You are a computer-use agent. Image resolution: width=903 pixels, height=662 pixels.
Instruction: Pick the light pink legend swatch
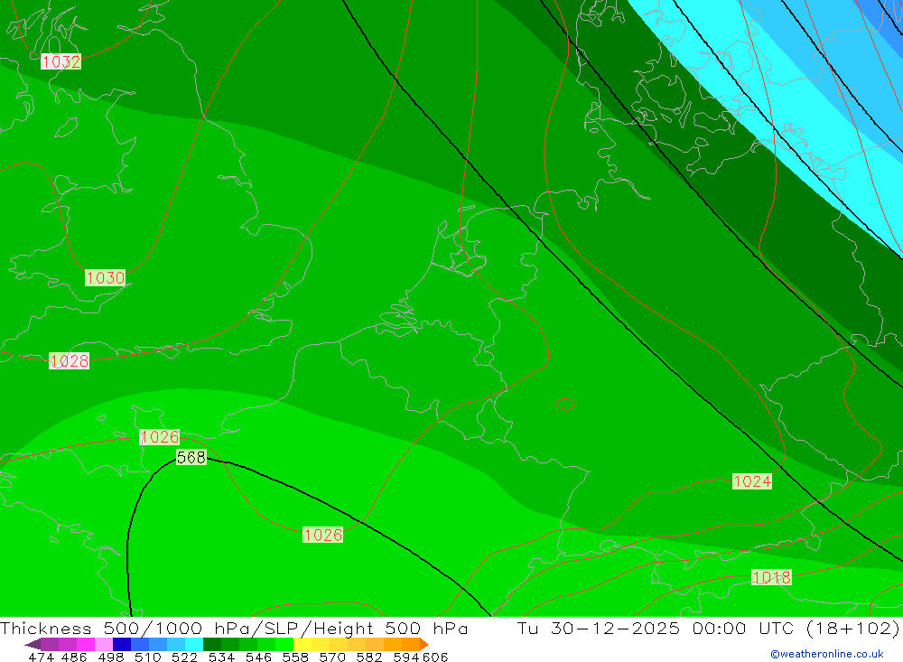point(104,644)
